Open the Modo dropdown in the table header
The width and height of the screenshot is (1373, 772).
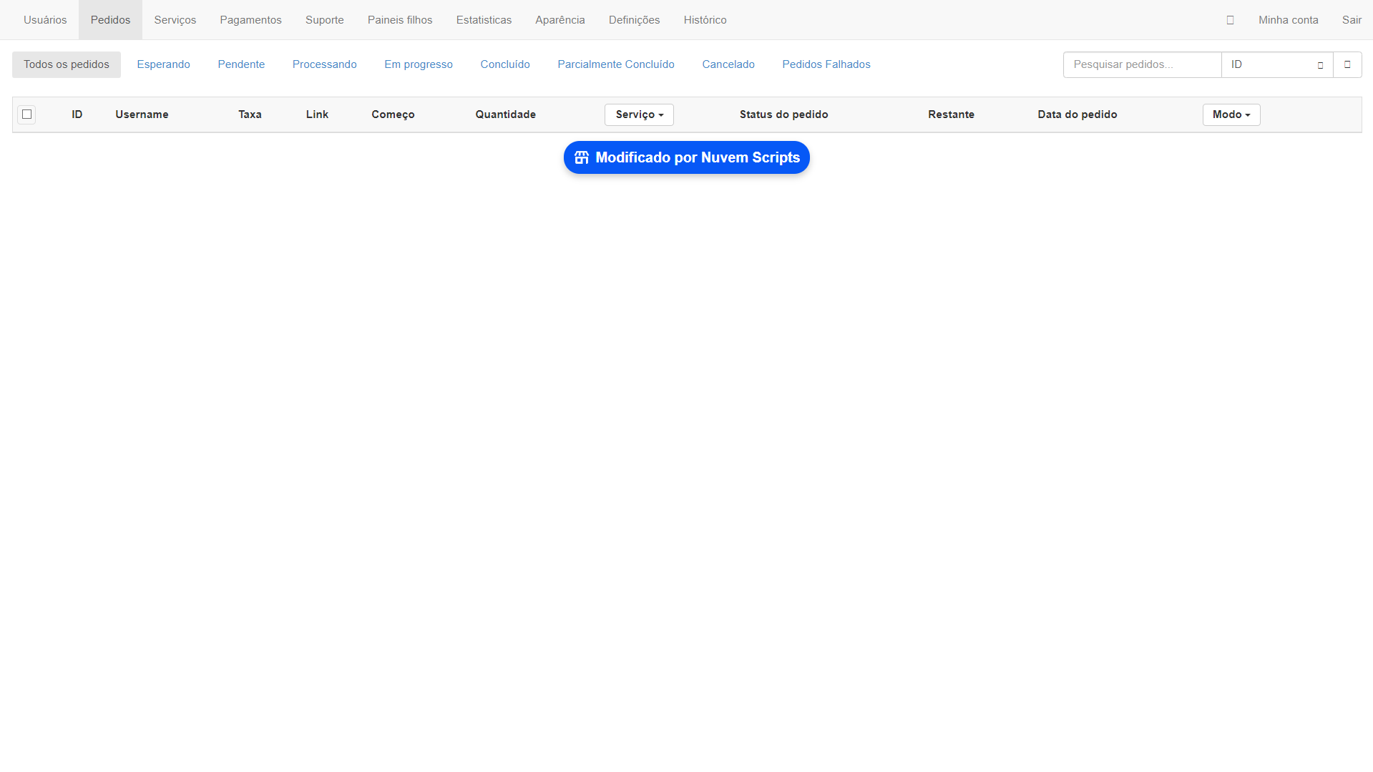[x=1231, y=114]
